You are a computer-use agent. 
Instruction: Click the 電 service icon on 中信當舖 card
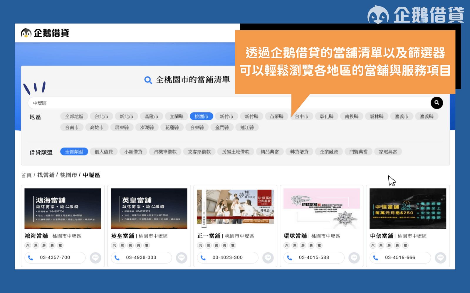[x=405, y=245]
